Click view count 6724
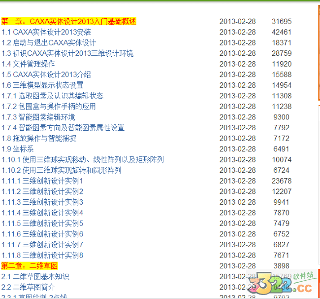 pyautogui.click(x=282, y=170)
